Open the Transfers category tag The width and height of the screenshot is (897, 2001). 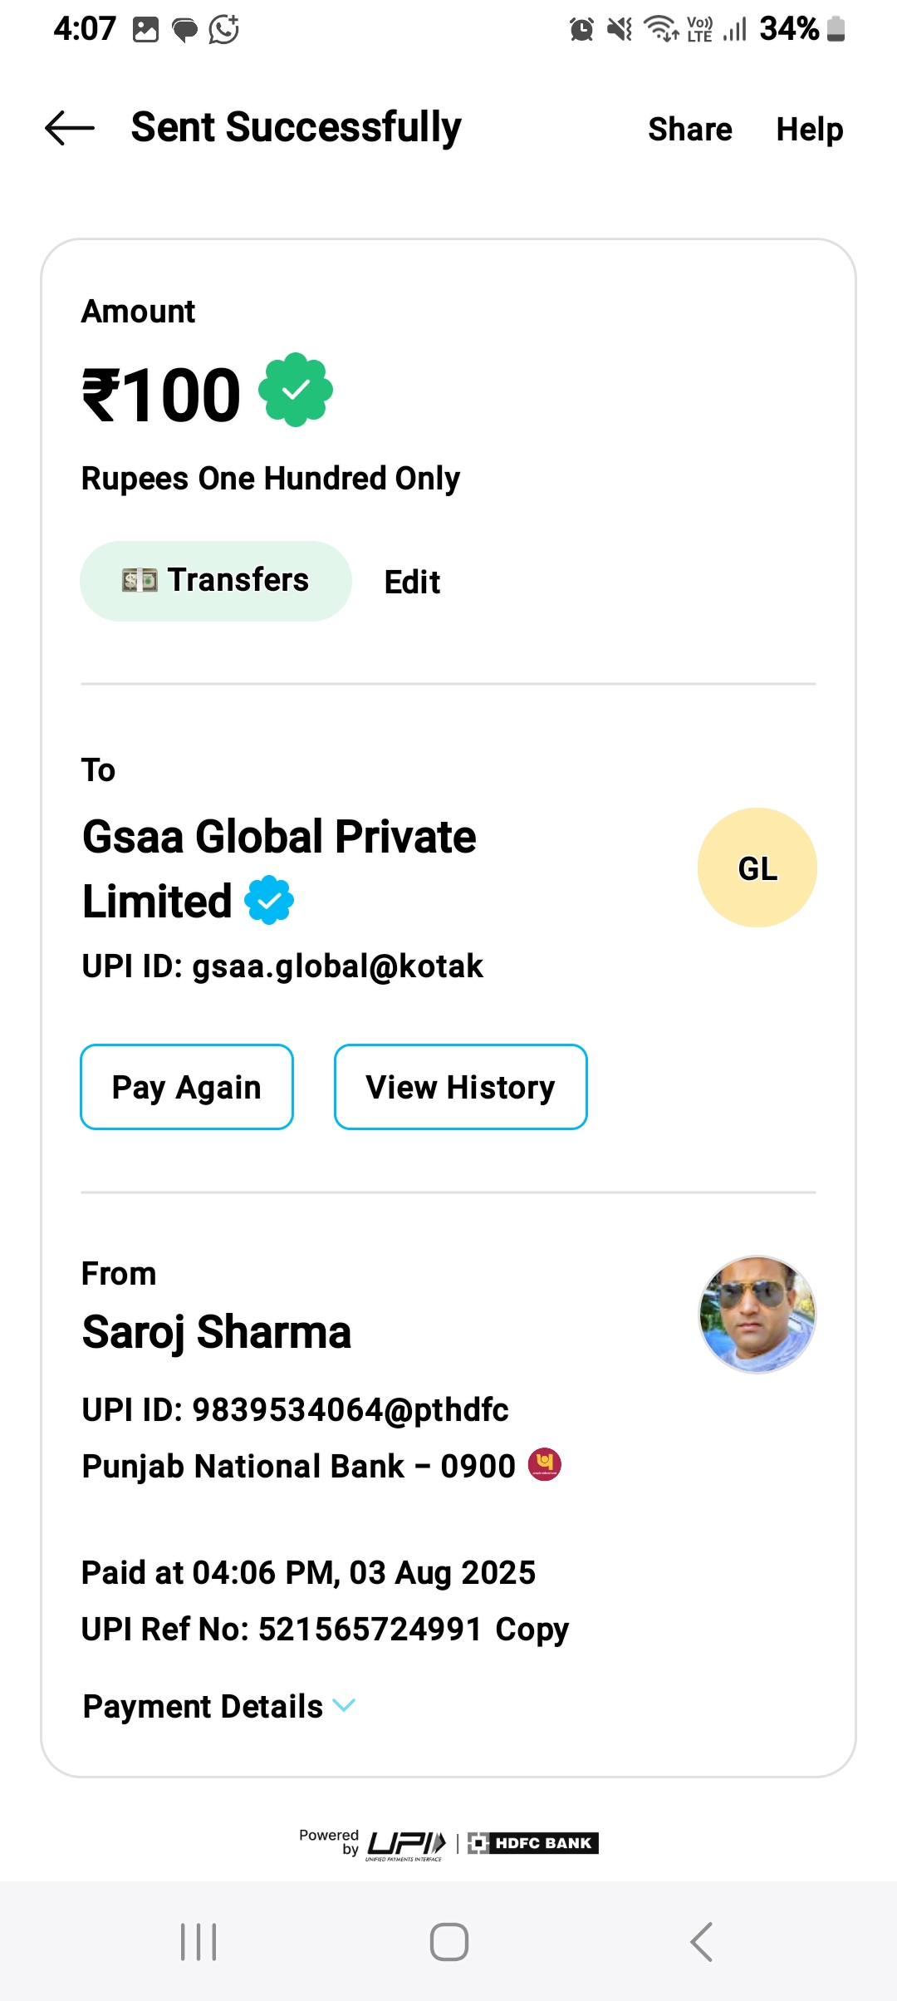pos(216,581)
